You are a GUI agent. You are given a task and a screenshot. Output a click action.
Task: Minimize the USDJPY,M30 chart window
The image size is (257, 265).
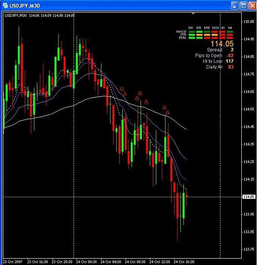pyautogui.click(x=235, y=6)
